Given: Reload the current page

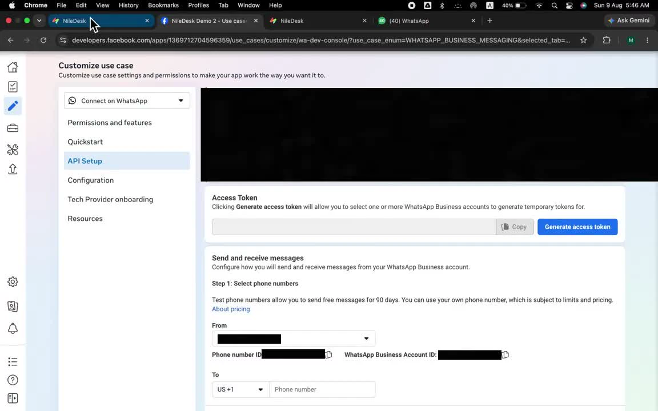Looking at the screenshot, I should [x=43, y=41].
